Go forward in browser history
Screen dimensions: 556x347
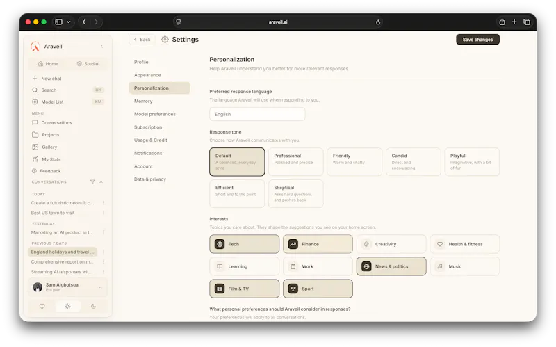pos(96,22)
